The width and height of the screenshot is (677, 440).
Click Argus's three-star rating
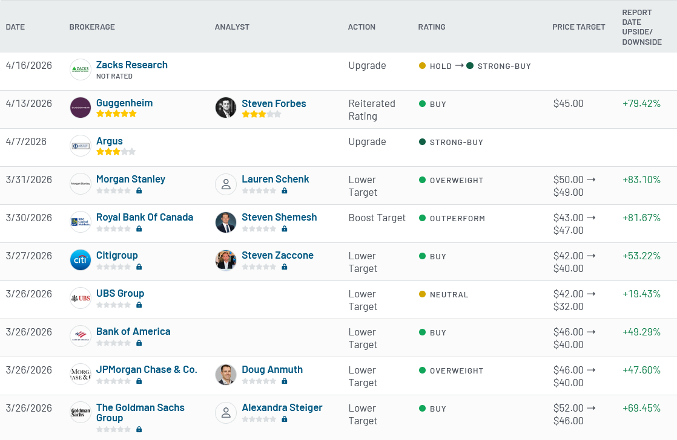116,152
